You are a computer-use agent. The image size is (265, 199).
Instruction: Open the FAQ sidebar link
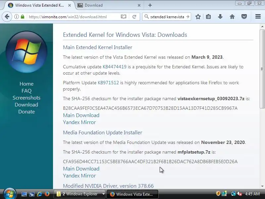point(26,91)
